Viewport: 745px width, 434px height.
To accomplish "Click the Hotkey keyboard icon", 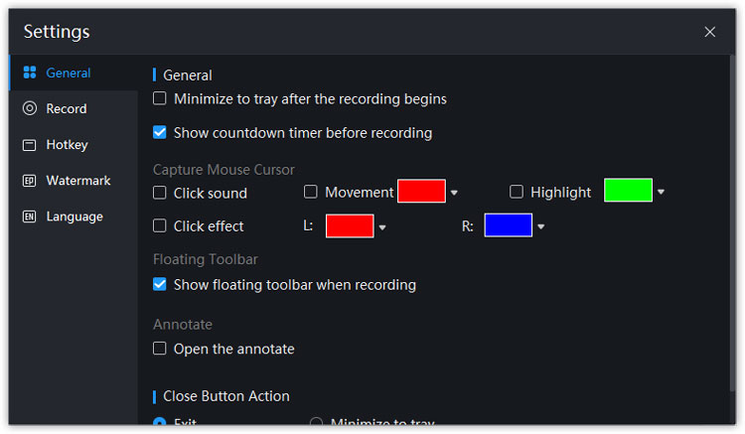I will (30, 144).
